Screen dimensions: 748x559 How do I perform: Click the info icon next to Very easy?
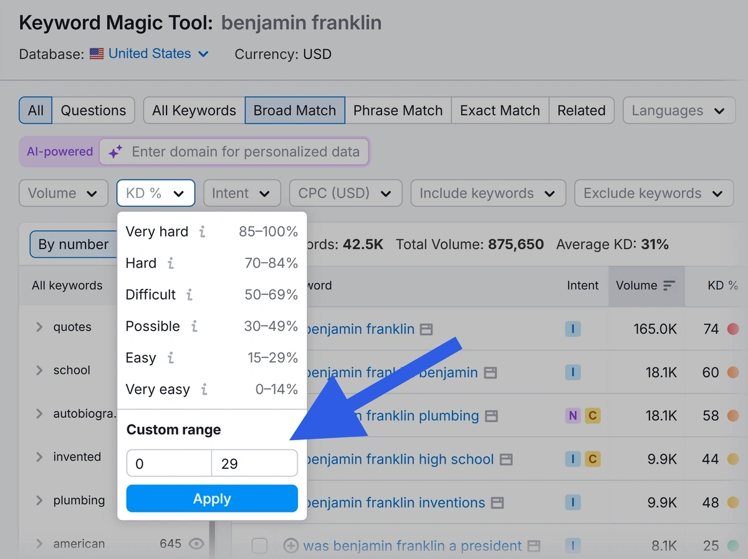tap(204, 390)
